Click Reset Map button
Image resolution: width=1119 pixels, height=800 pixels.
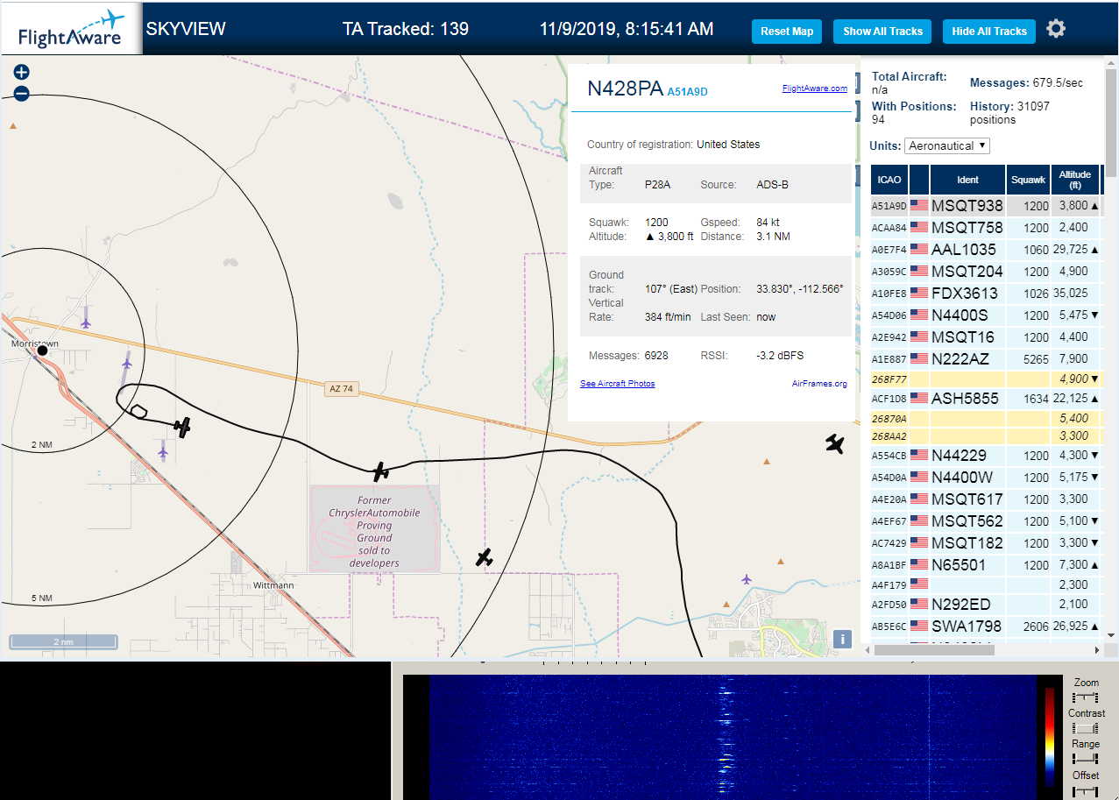(x=787, y=31)
